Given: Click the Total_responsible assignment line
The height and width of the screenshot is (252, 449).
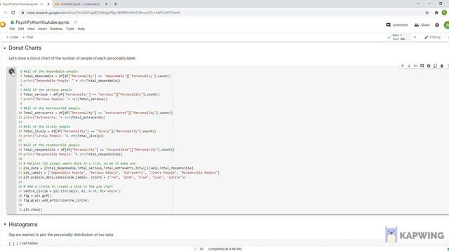Looking at the screenshot, I should tap(99, 150).
